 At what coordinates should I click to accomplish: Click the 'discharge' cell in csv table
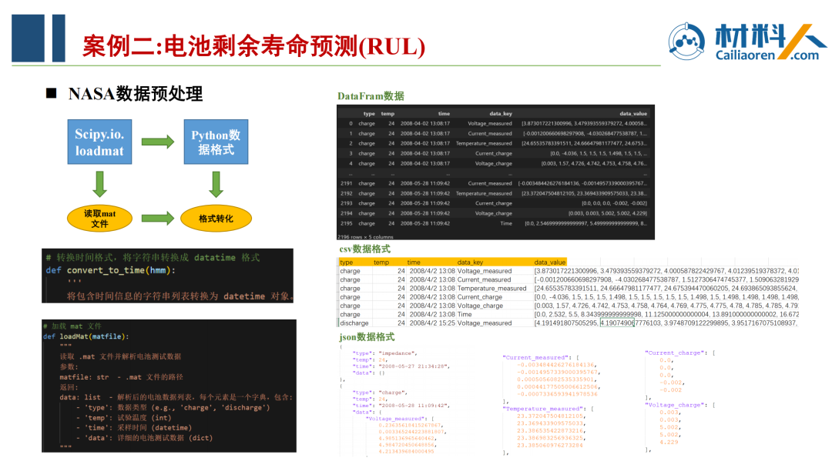pyautogui.click(x=354, y=323)
